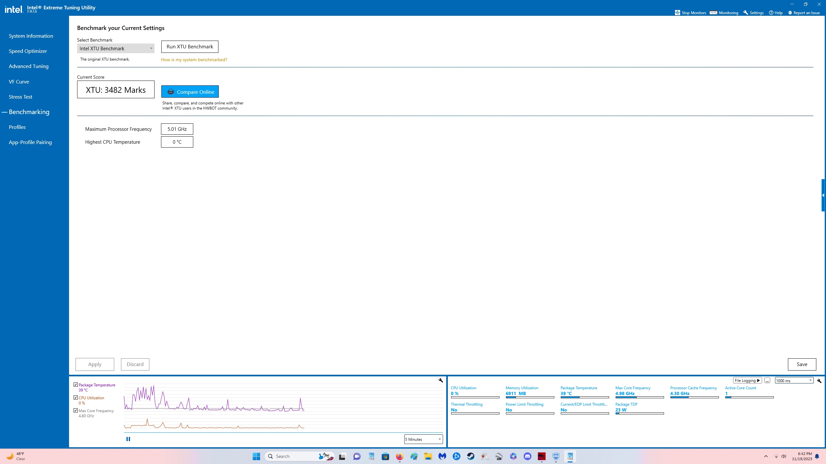The width and height of the screenshot is (826, 464).
Task: Open the Help question-mark item
Action: pyautogui.click(x=776, y=13)
